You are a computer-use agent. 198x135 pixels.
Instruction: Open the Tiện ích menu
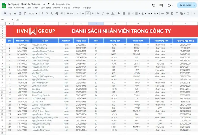[76, 8]
